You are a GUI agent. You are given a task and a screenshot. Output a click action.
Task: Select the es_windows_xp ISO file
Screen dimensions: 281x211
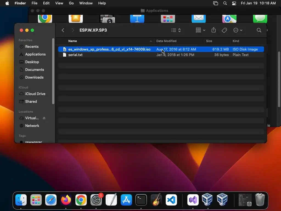(161, 49)
